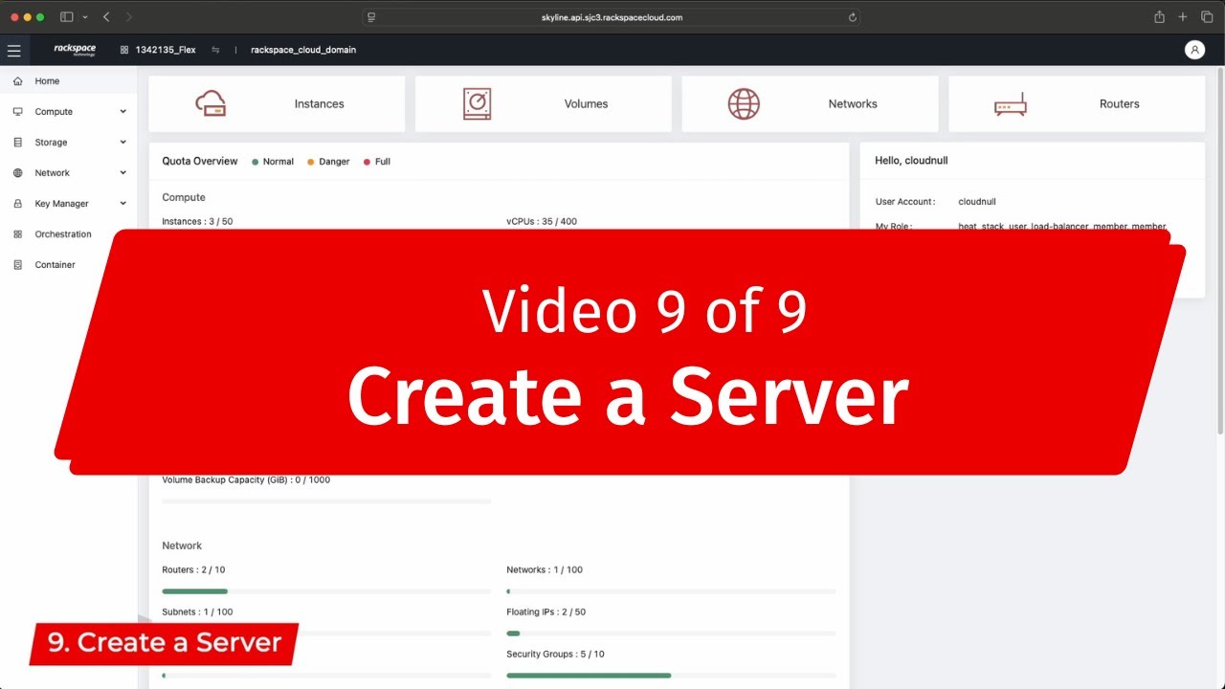1225x689 pixels.
Task: Expand the Storage chevron
Action: [122, 143]
